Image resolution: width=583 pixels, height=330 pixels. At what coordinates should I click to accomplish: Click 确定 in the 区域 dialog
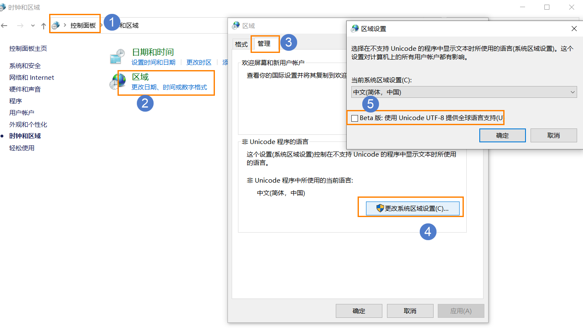(x=359, y=311)
